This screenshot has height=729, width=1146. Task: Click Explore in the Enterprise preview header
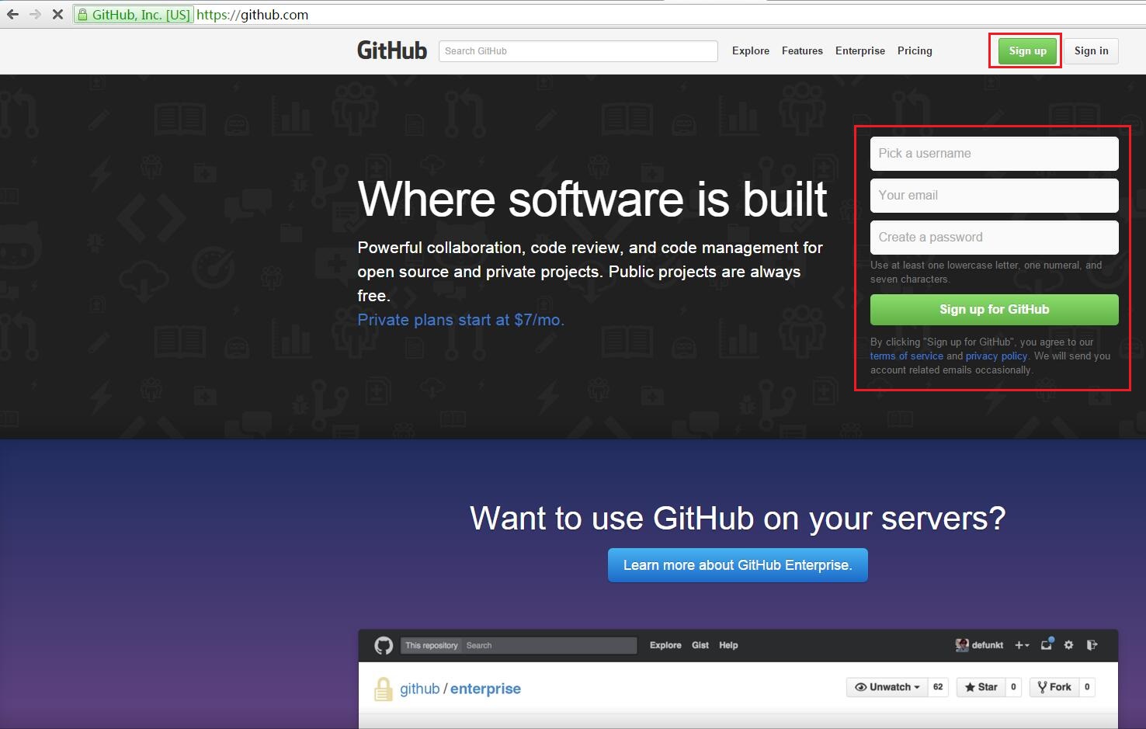[665, 645]
